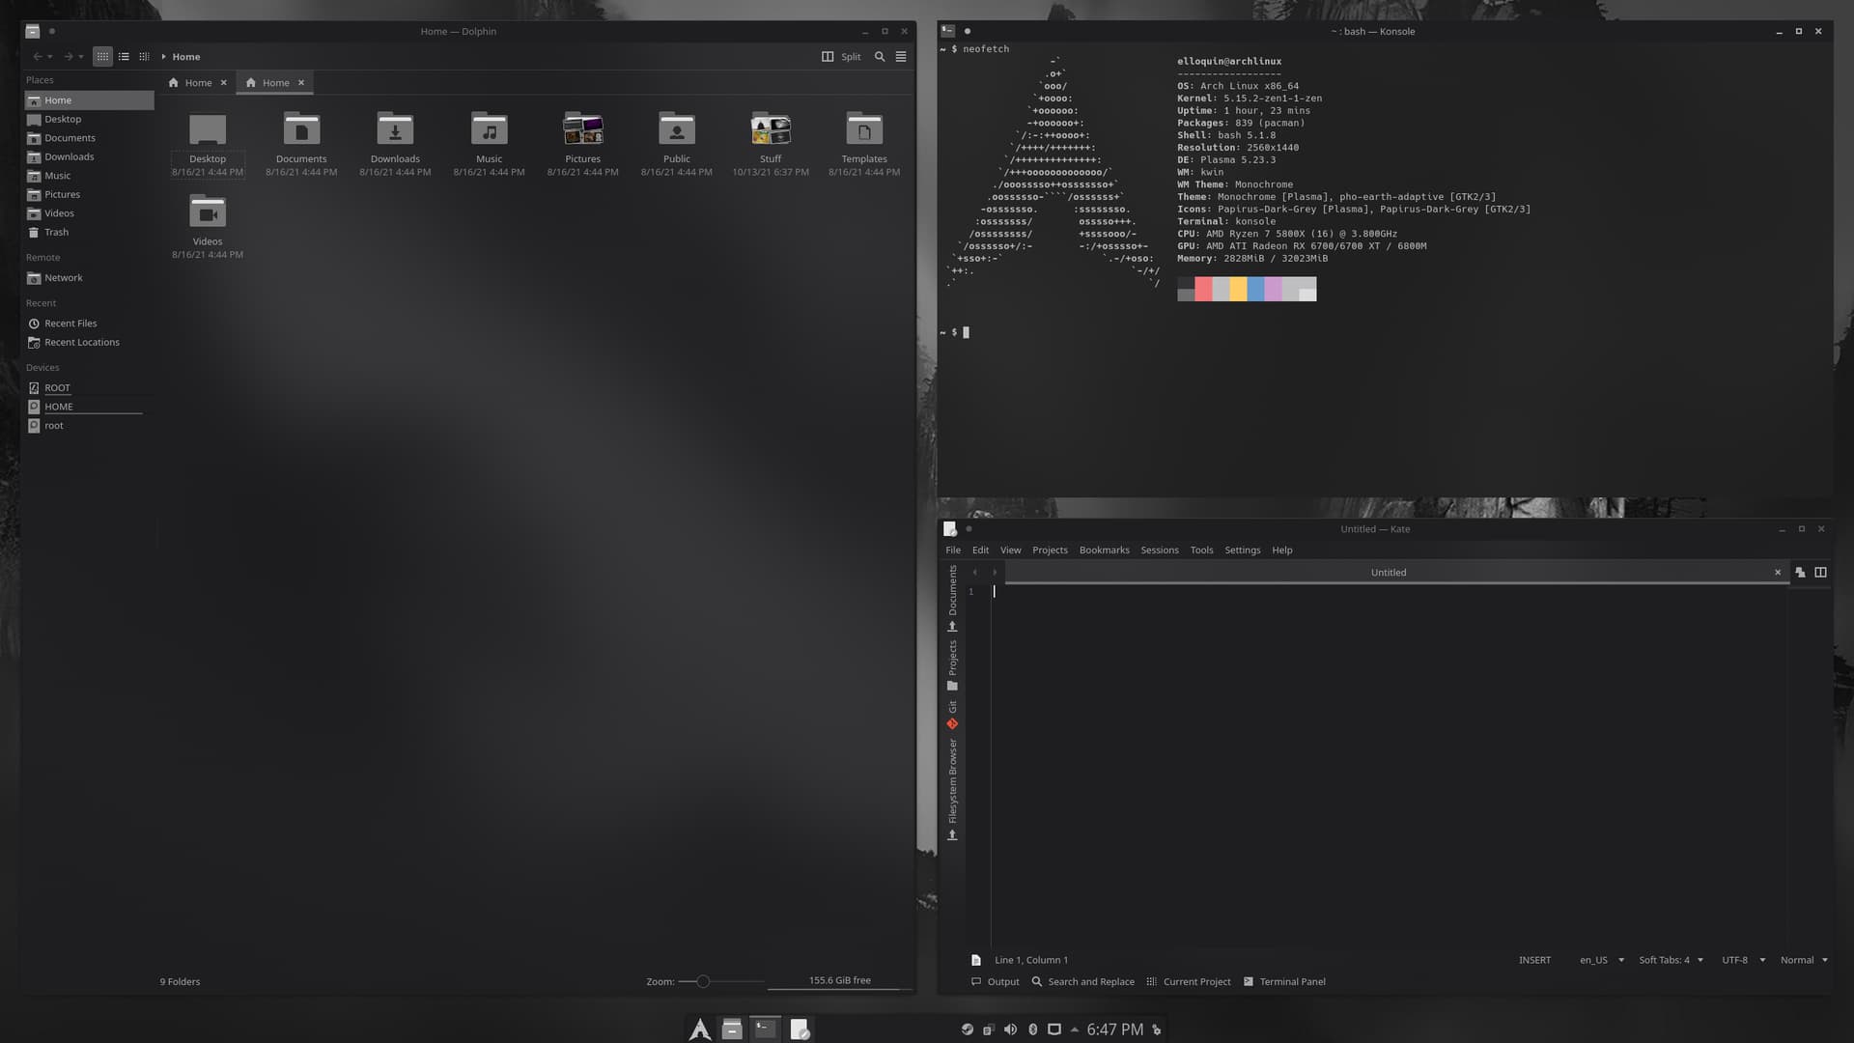Go forward in Dolphin history
Screen dimensions: 1854x1043
[x=68, y=57]
